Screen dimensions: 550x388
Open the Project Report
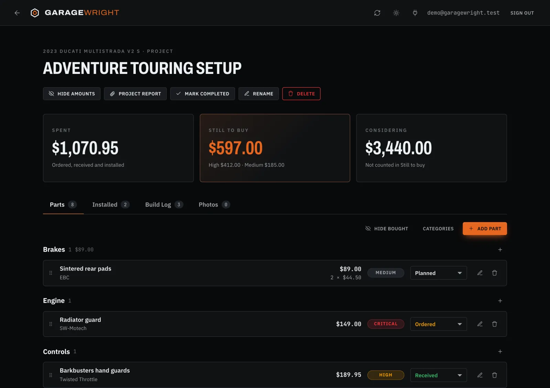tap(135, 93)
